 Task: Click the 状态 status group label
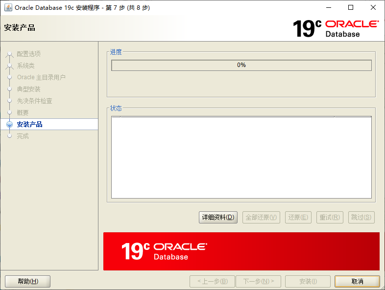point(116,108)
